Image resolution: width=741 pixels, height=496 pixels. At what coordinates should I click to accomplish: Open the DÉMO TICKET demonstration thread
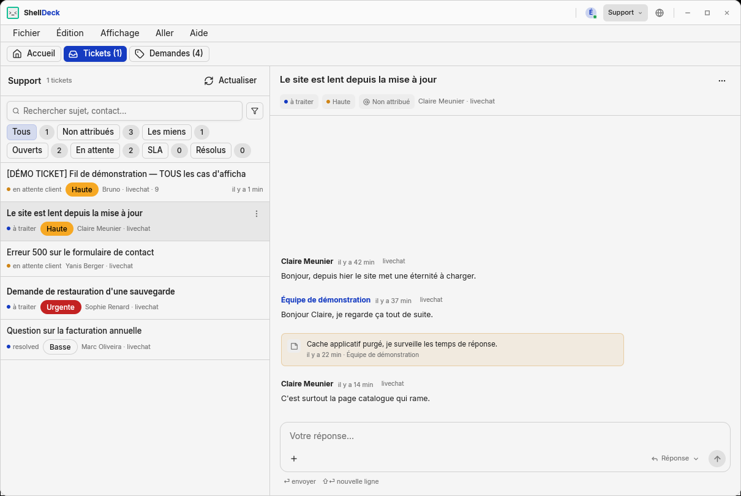135,182
